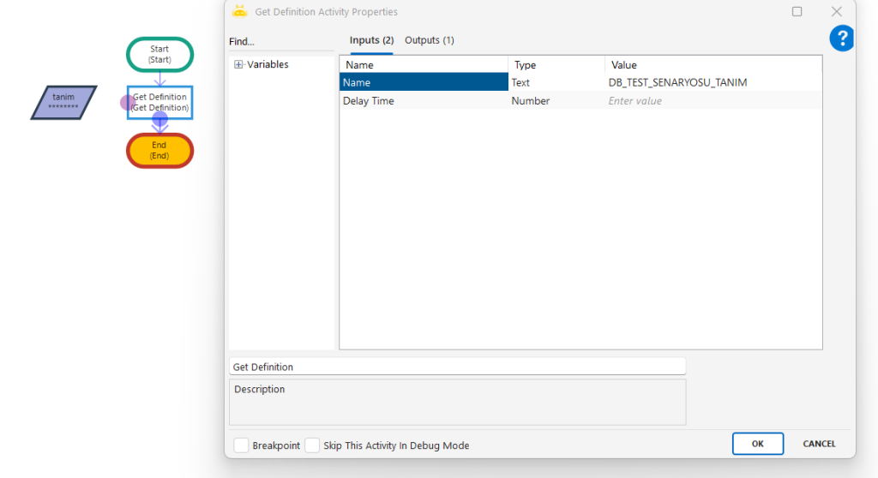Select the red End node in flowchart
Viewport: 878px width, 478px height.
point(159,151)
